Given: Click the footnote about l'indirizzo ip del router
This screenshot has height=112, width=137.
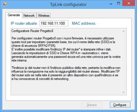Looking at the screenshot, I should tap(66, 73).
